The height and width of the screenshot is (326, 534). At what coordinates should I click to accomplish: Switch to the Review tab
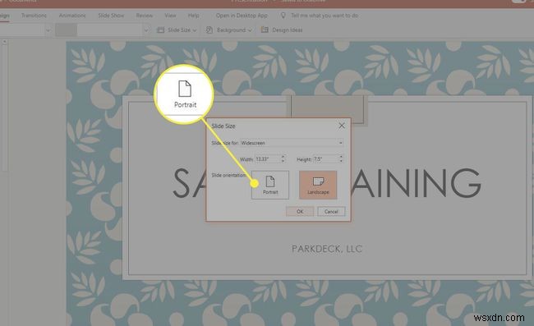click(x=144, y=16)
